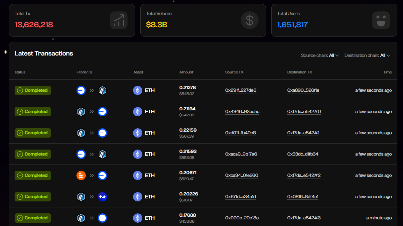Click destination chain icon in 0x990e...20e18c row
Viewport: 403px width, 226px height.
[102, 218]
